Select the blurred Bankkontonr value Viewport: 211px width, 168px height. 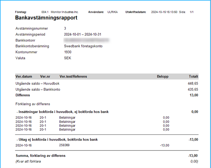pyautogui.click(x=86, y=40)
